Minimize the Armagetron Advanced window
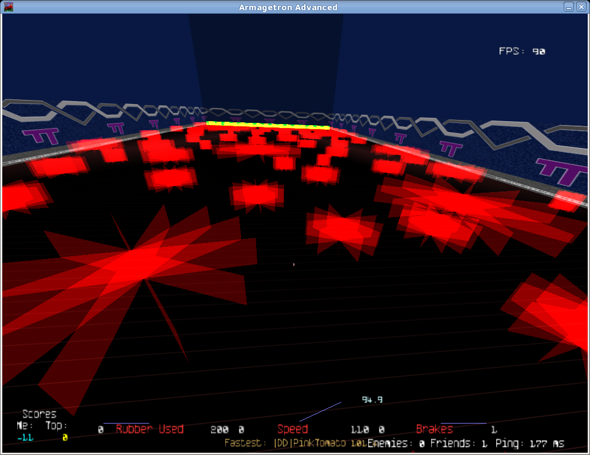Viewport: 590px width, 455px height. point(568,7)
